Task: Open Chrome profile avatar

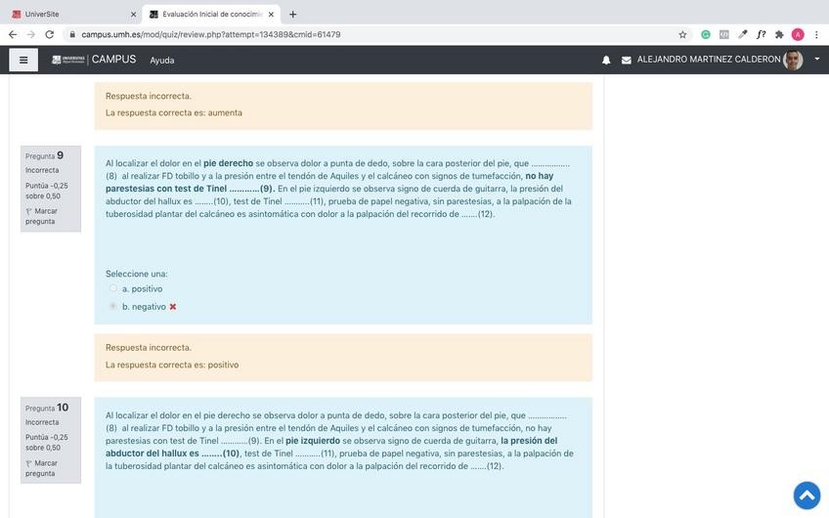Action: click(798, 34)
